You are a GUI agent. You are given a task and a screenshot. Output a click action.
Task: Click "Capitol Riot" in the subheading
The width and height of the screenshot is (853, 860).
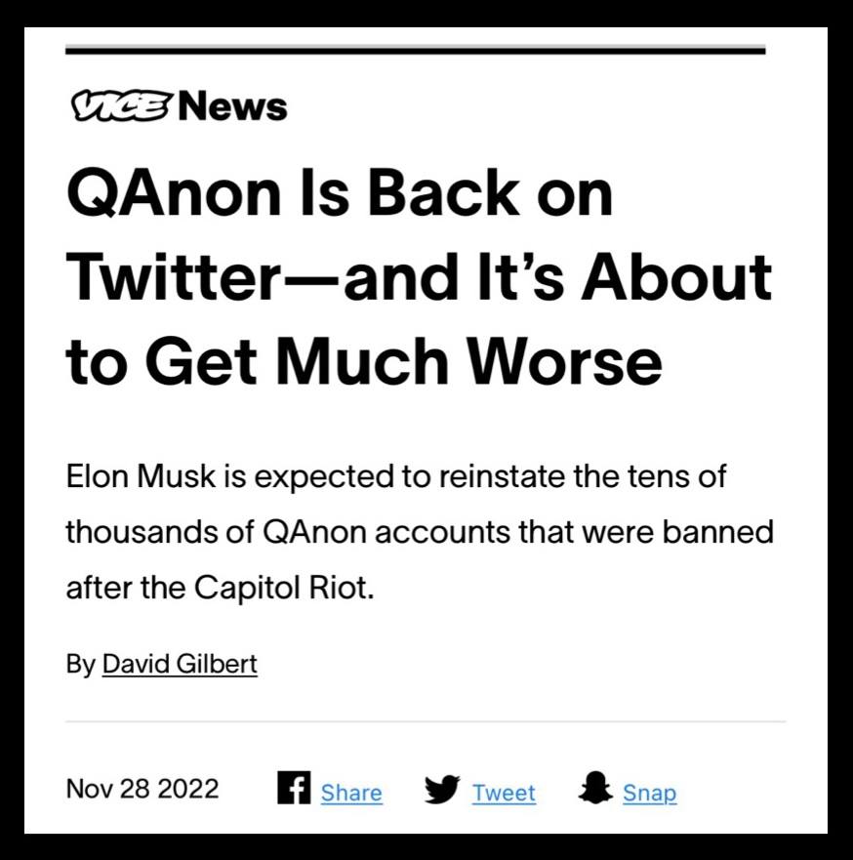[x=282, y=590]
